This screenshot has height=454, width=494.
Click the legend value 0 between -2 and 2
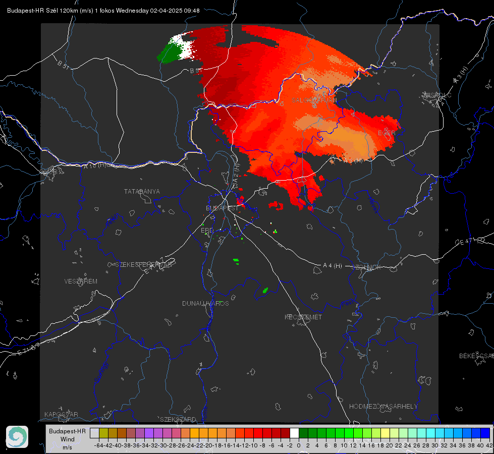(x=299, y=445)
